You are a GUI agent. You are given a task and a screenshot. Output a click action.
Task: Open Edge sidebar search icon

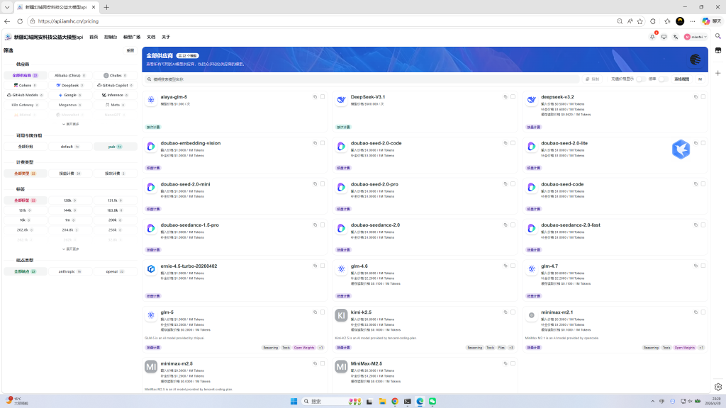pyautogui.click(x=718, y=36)
